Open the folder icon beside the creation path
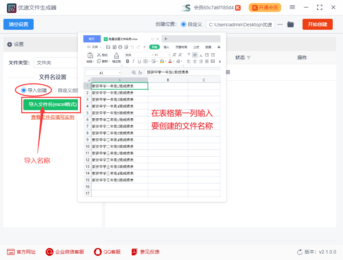 (291, 24)
